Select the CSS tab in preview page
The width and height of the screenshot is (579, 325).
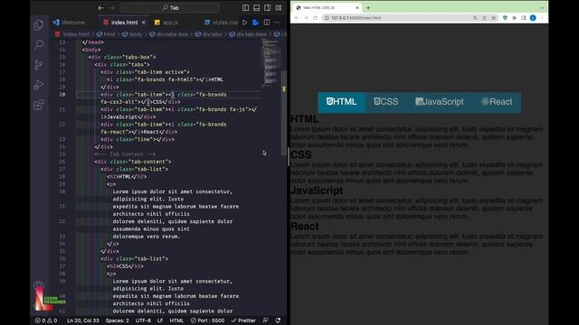386,102
